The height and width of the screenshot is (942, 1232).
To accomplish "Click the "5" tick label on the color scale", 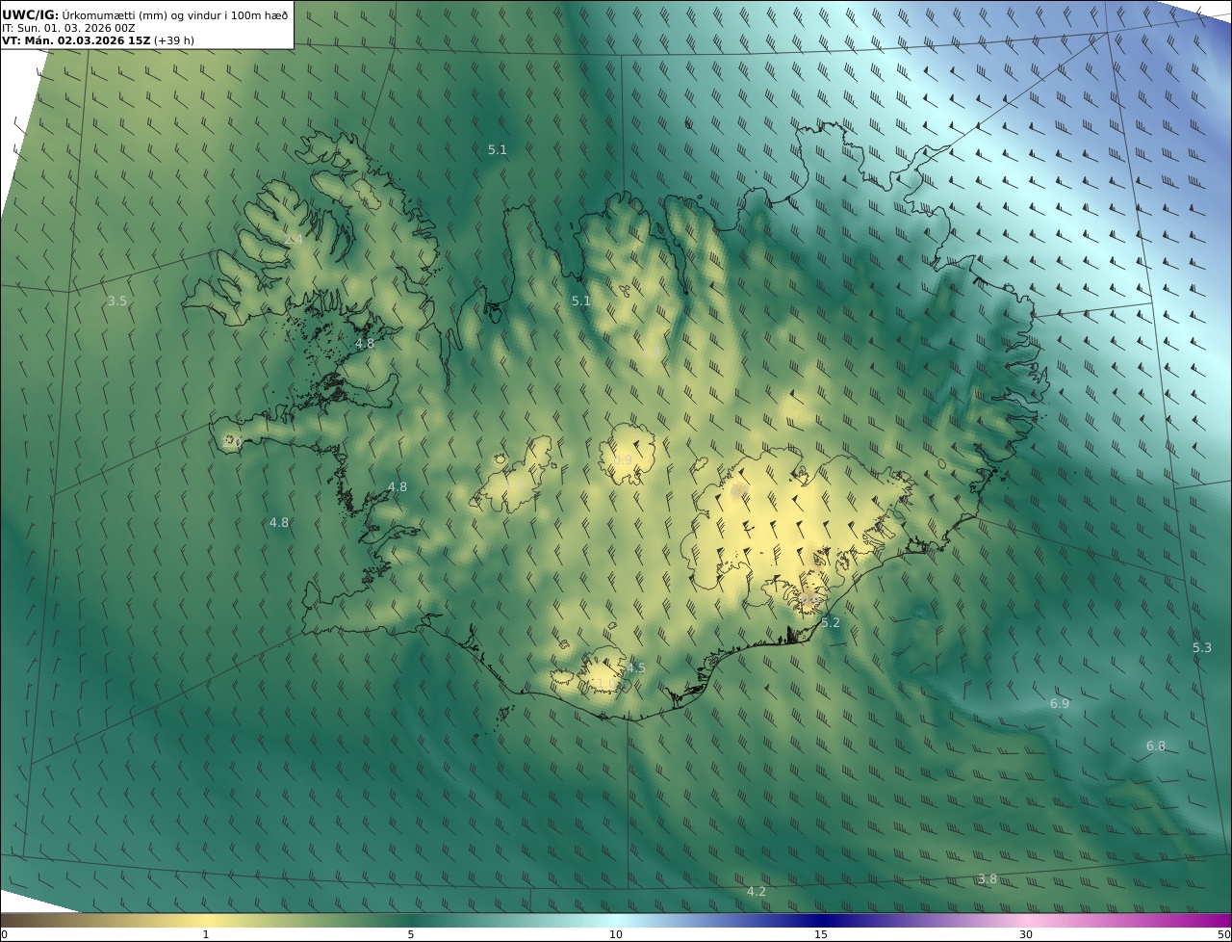I will click(x=411, y=934).
